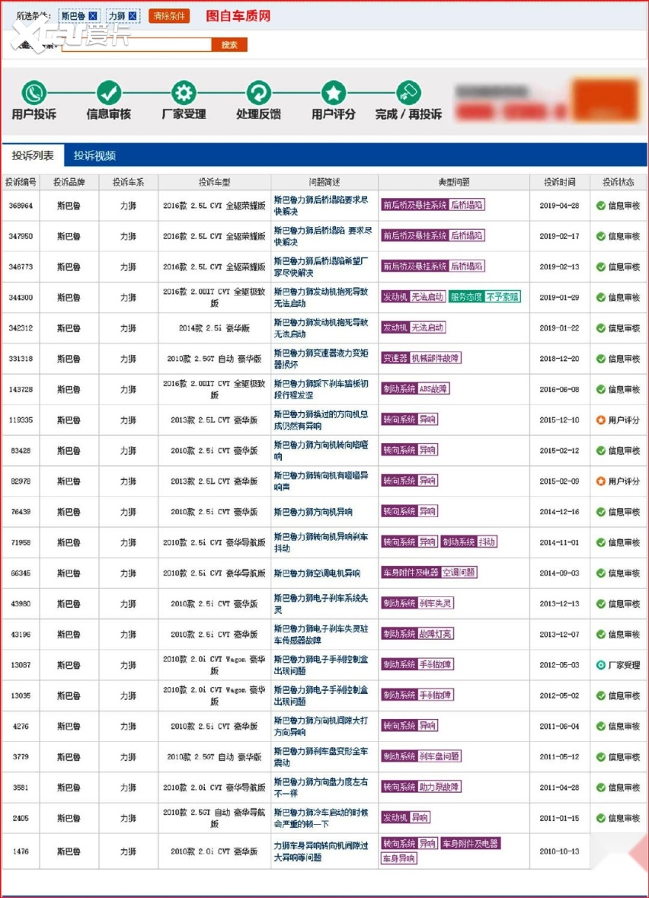This screenshot has height=898, width=649.
Task: Focus the complaint search input field
Action: click(136, 45)
